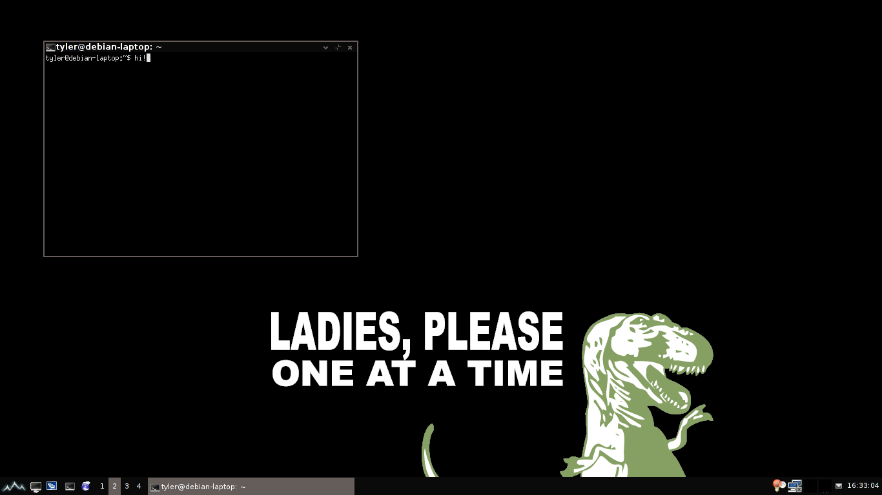This screenshot has width=882, height=495.
Task: Open the mail envelope tray icon
Action: click(839, 486)
